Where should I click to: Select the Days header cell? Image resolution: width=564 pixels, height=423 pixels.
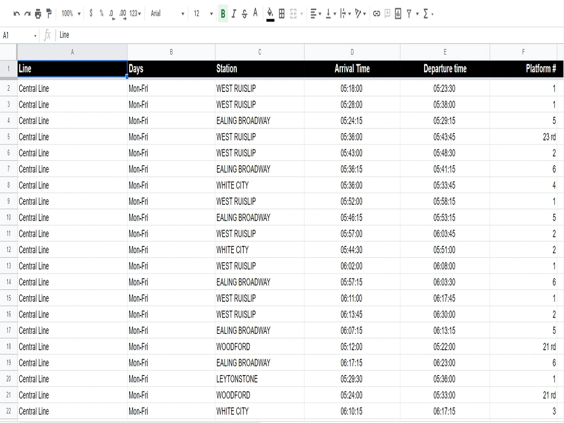click(x=171, y=69)
